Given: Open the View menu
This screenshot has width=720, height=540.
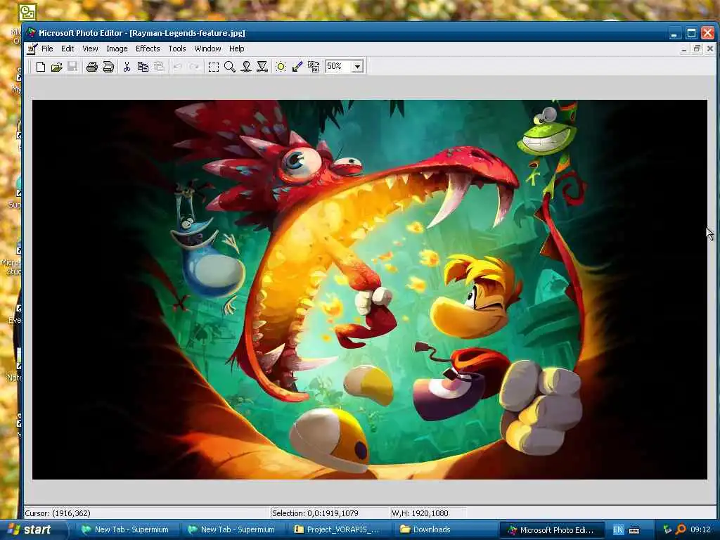Looking at the screenshot, I should (x=90, y=49).
